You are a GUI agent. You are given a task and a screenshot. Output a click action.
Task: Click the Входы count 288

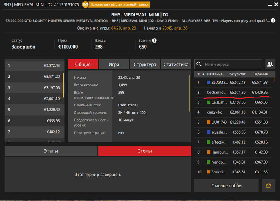[99, 47]
